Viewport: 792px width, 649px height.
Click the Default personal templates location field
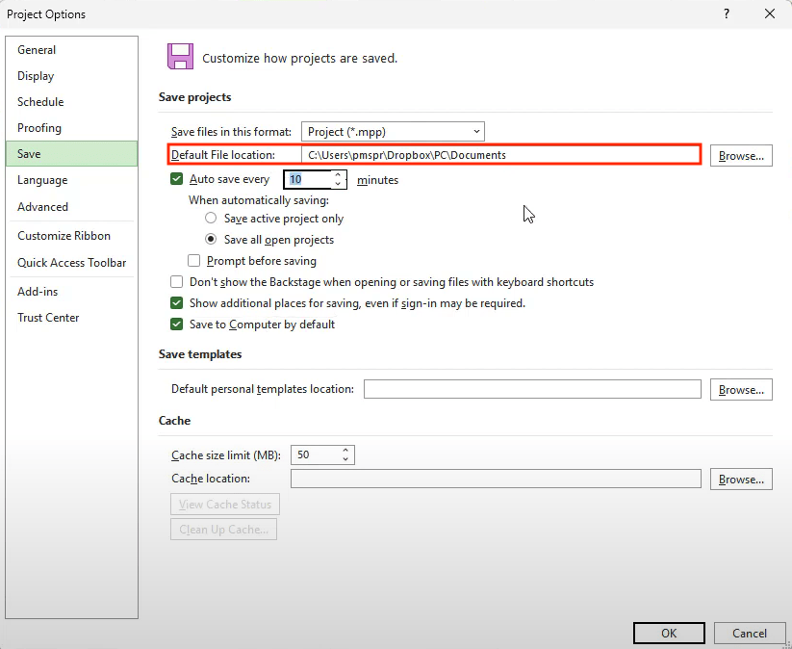pos(532,389)
